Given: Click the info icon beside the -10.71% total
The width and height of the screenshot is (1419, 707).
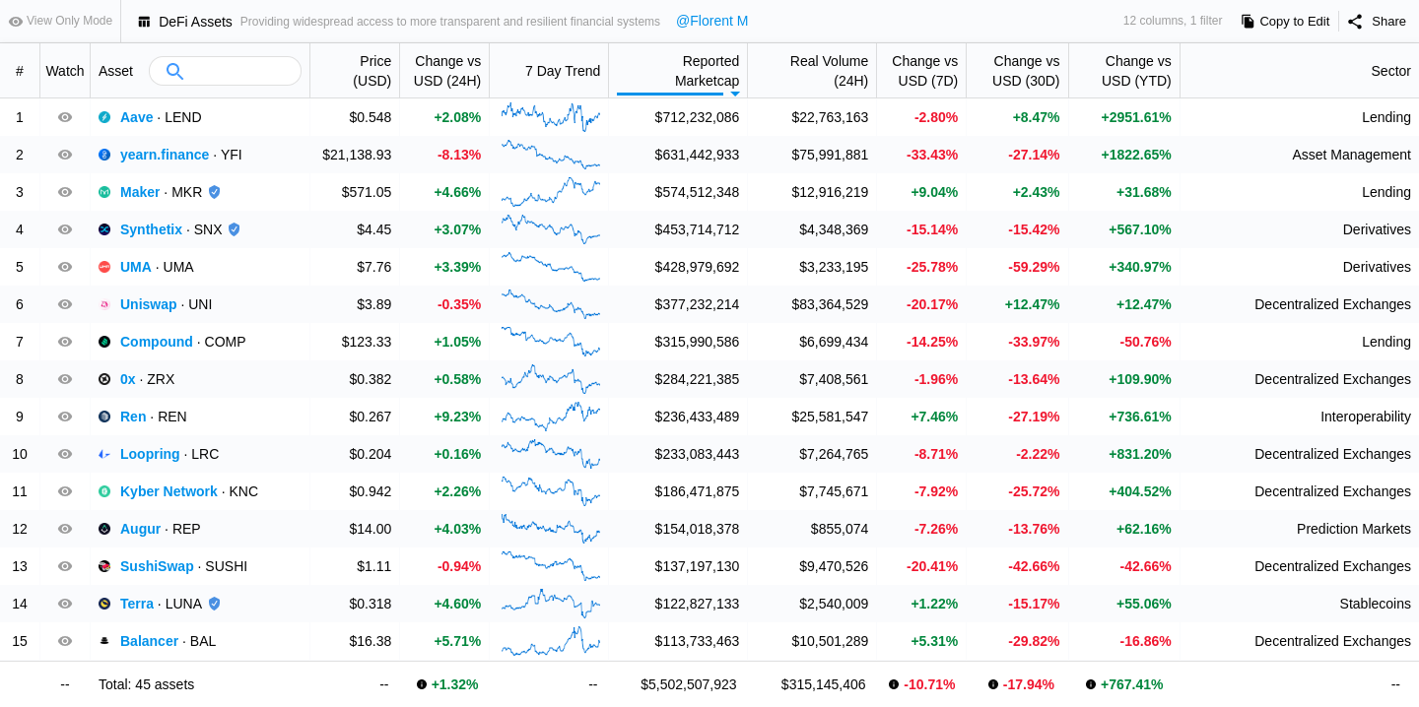Looking at the screenshot, I should 894,684.
